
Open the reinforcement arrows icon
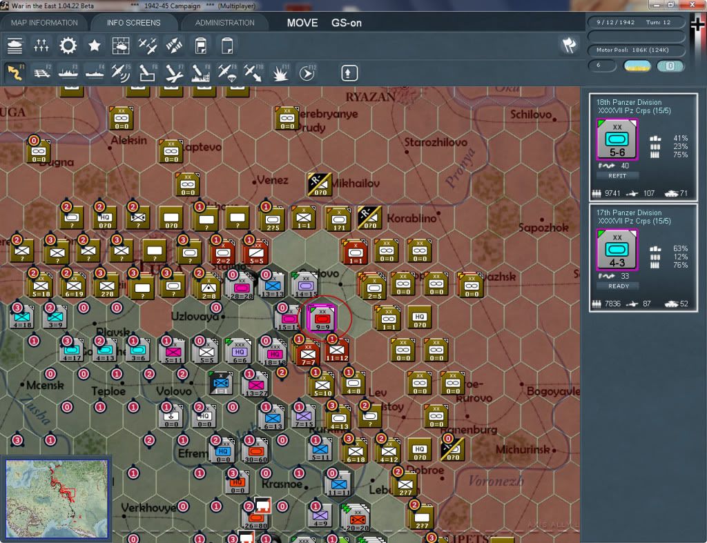click(174, 46)
